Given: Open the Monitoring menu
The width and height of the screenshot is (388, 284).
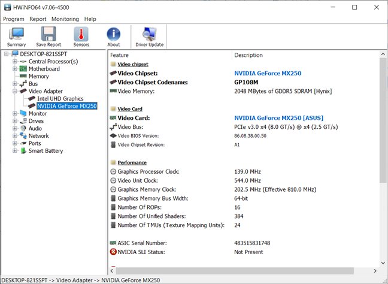Looking at the screenshot, I should pos(65,19).
